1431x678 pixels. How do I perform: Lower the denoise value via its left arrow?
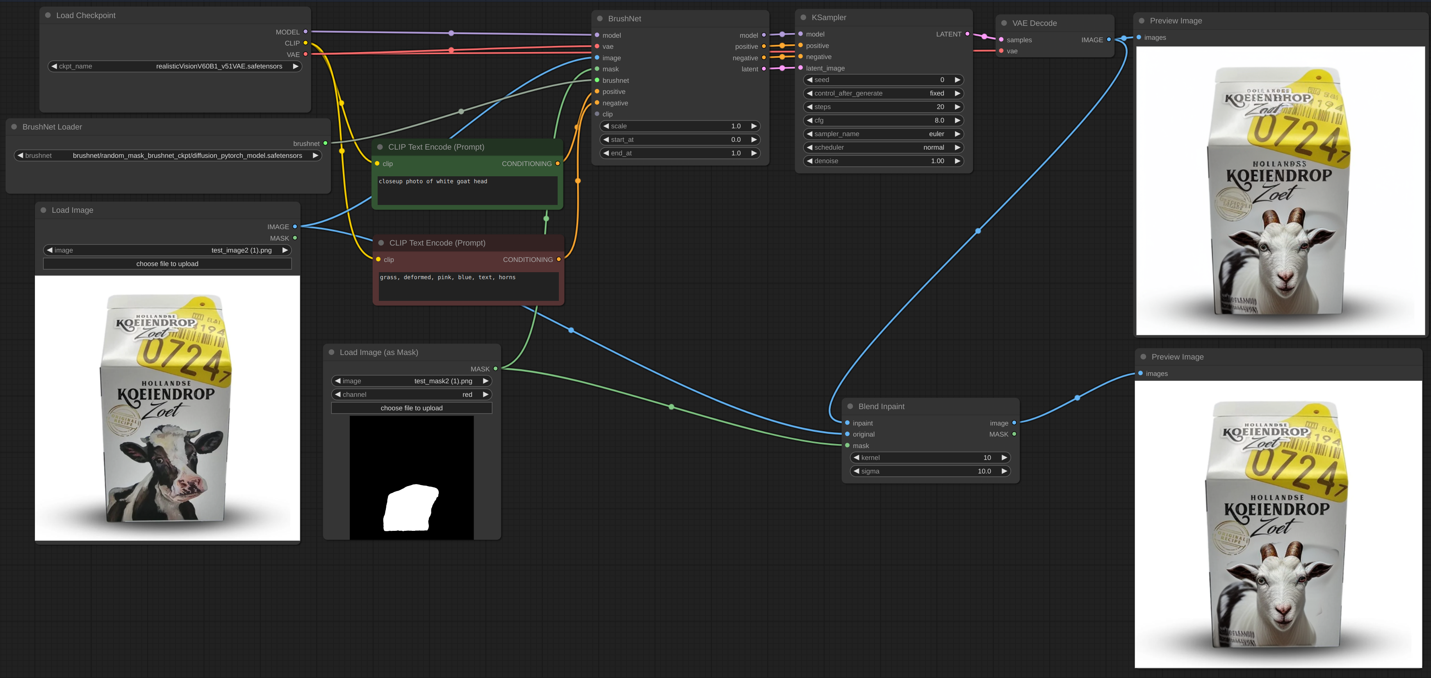tap(811, 160)
